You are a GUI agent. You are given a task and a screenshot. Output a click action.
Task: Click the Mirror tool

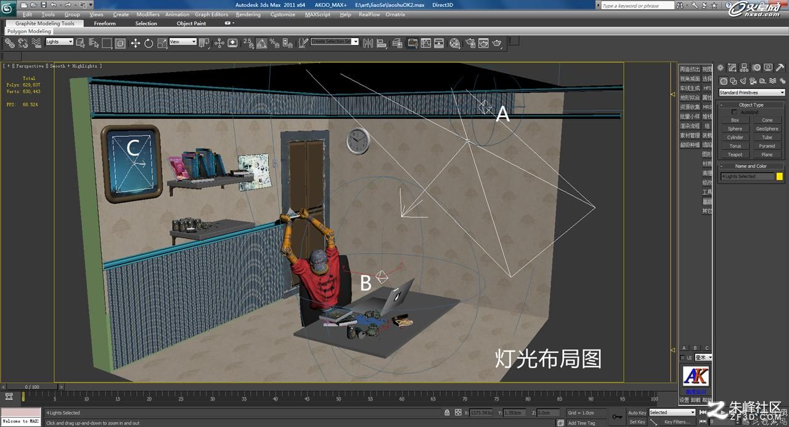[x=368, y=43]
